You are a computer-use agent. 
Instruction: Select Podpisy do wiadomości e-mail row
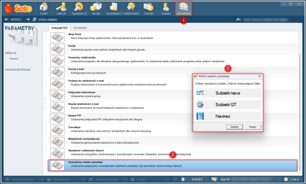coord(173,84)
